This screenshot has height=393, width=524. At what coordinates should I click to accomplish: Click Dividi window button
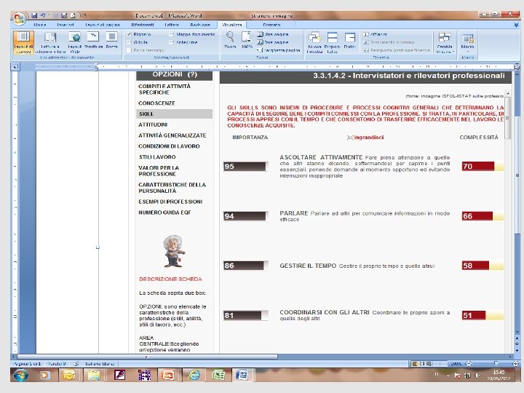[x=349, y=41]
